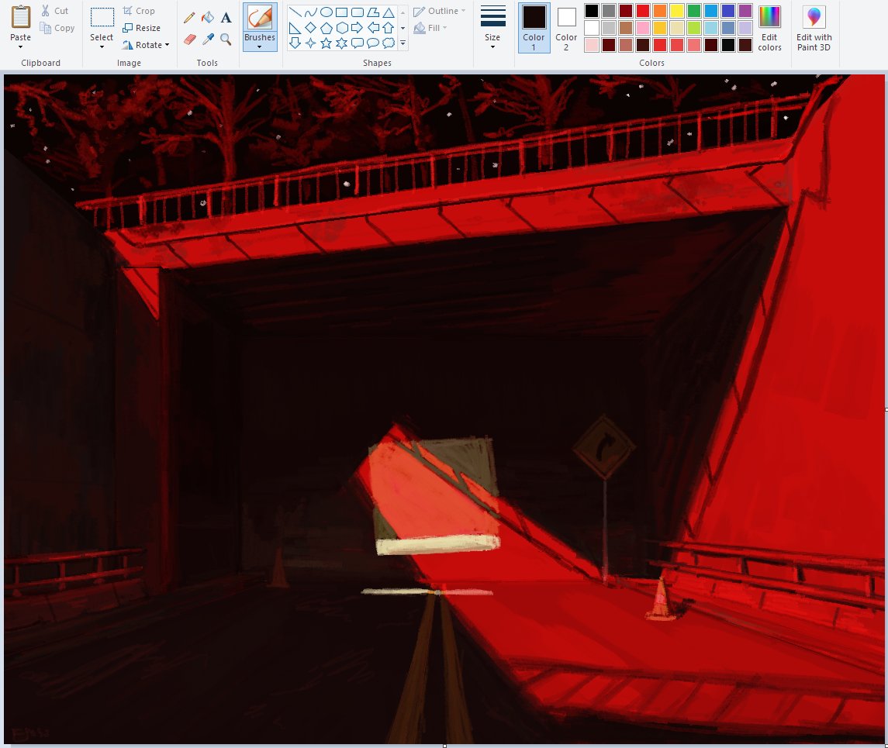Click the image Resize button

coord(142,28)
